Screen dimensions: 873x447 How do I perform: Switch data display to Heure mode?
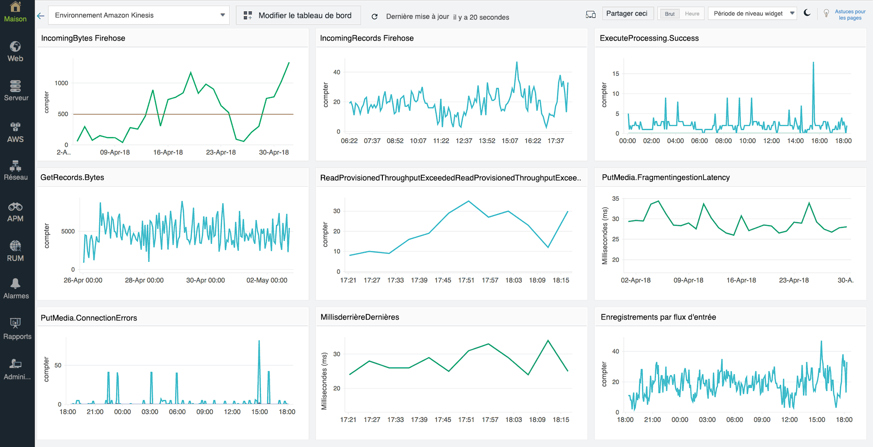point(692,14)
